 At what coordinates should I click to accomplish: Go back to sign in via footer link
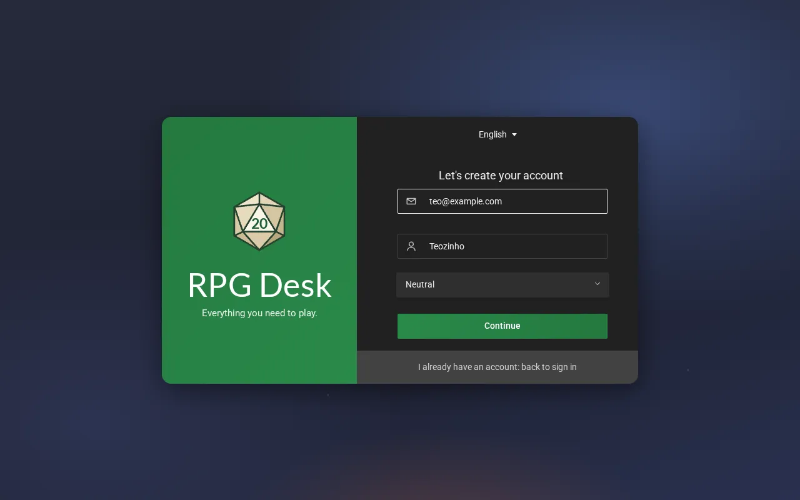(497, 367)
